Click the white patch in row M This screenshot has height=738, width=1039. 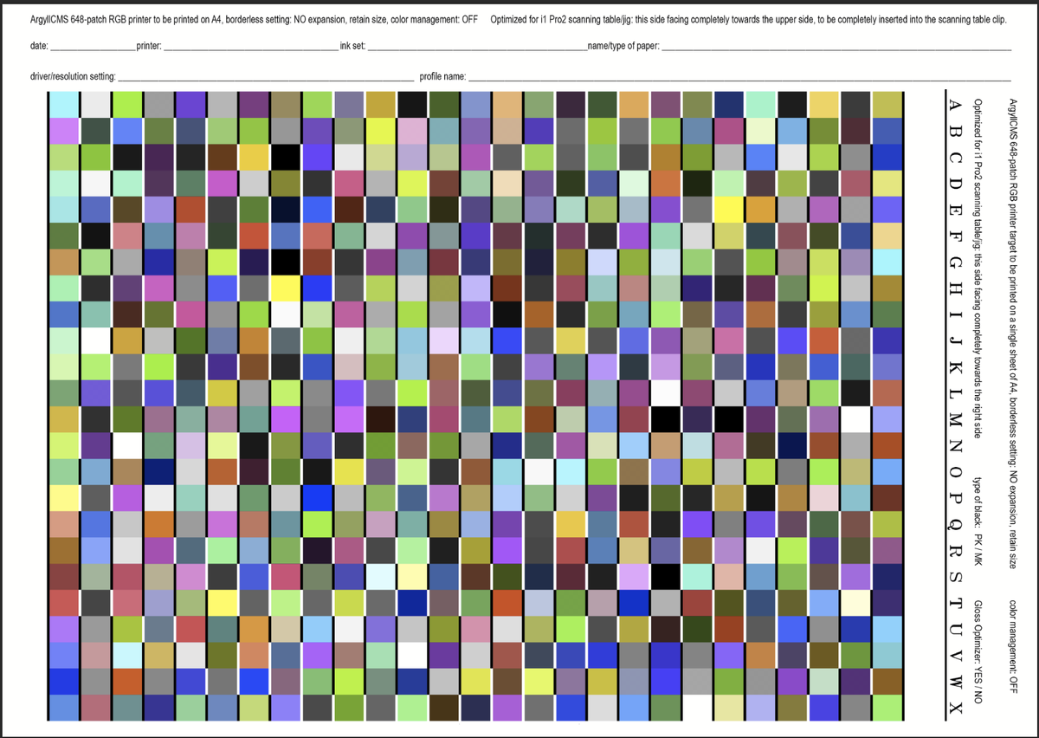pyautogui.click(x=857, y=420)
